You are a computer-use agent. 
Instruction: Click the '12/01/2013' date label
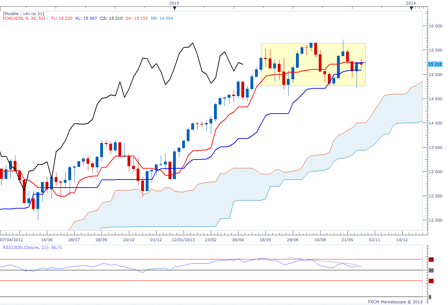click(183, 240)
